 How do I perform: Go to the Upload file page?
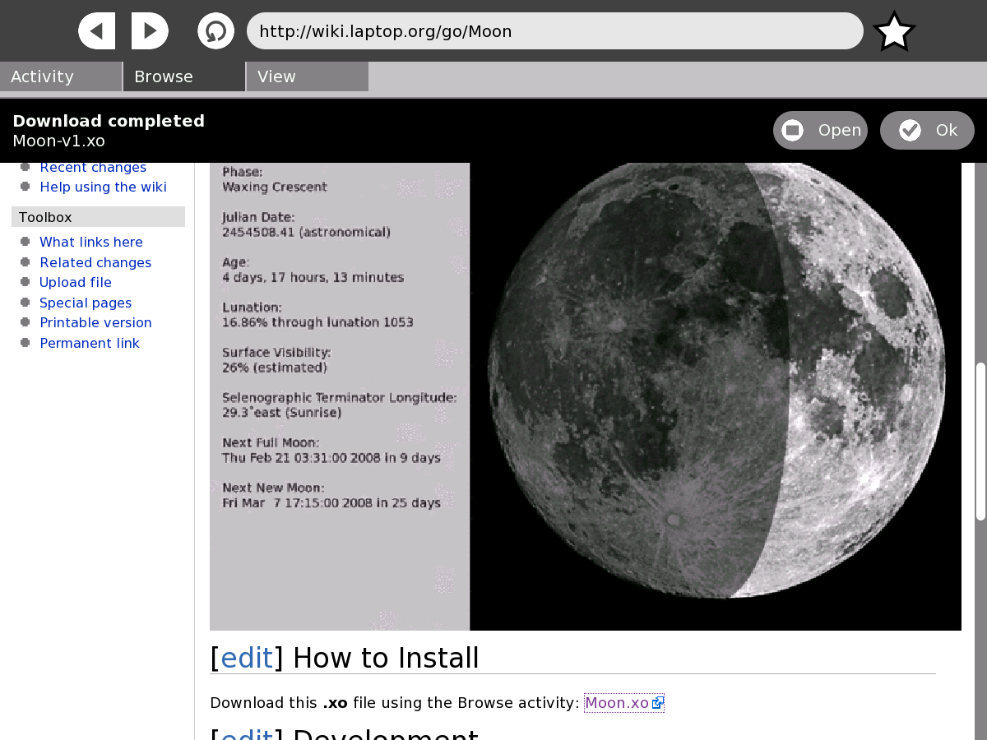click(x=76, y=282)
